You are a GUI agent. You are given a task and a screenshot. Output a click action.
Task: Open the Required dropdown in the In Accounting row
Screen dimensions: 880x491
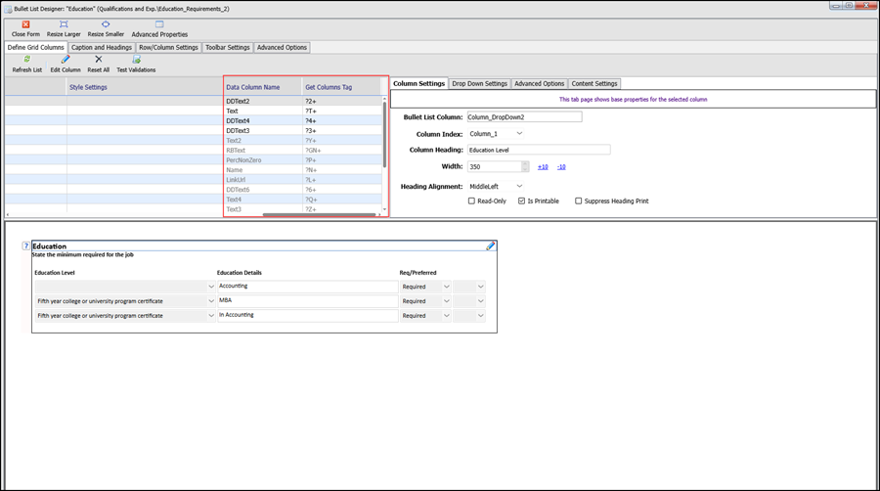coord(446,316)
